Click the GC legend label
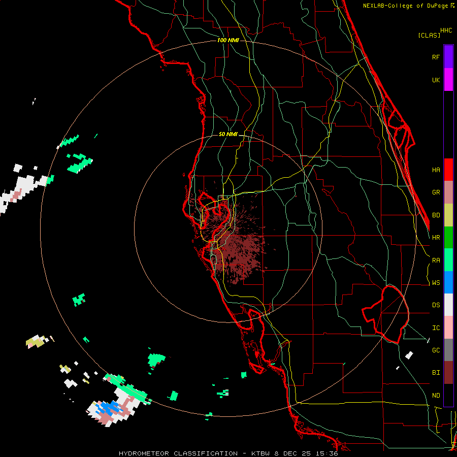The image size is (457, 457). point(436,350)
